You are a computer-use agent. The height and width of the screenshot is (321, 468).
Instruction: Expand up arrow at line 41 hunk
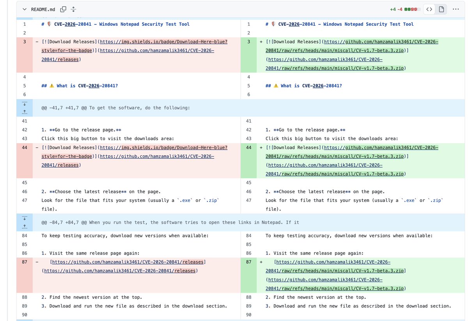tap(25, 112)
